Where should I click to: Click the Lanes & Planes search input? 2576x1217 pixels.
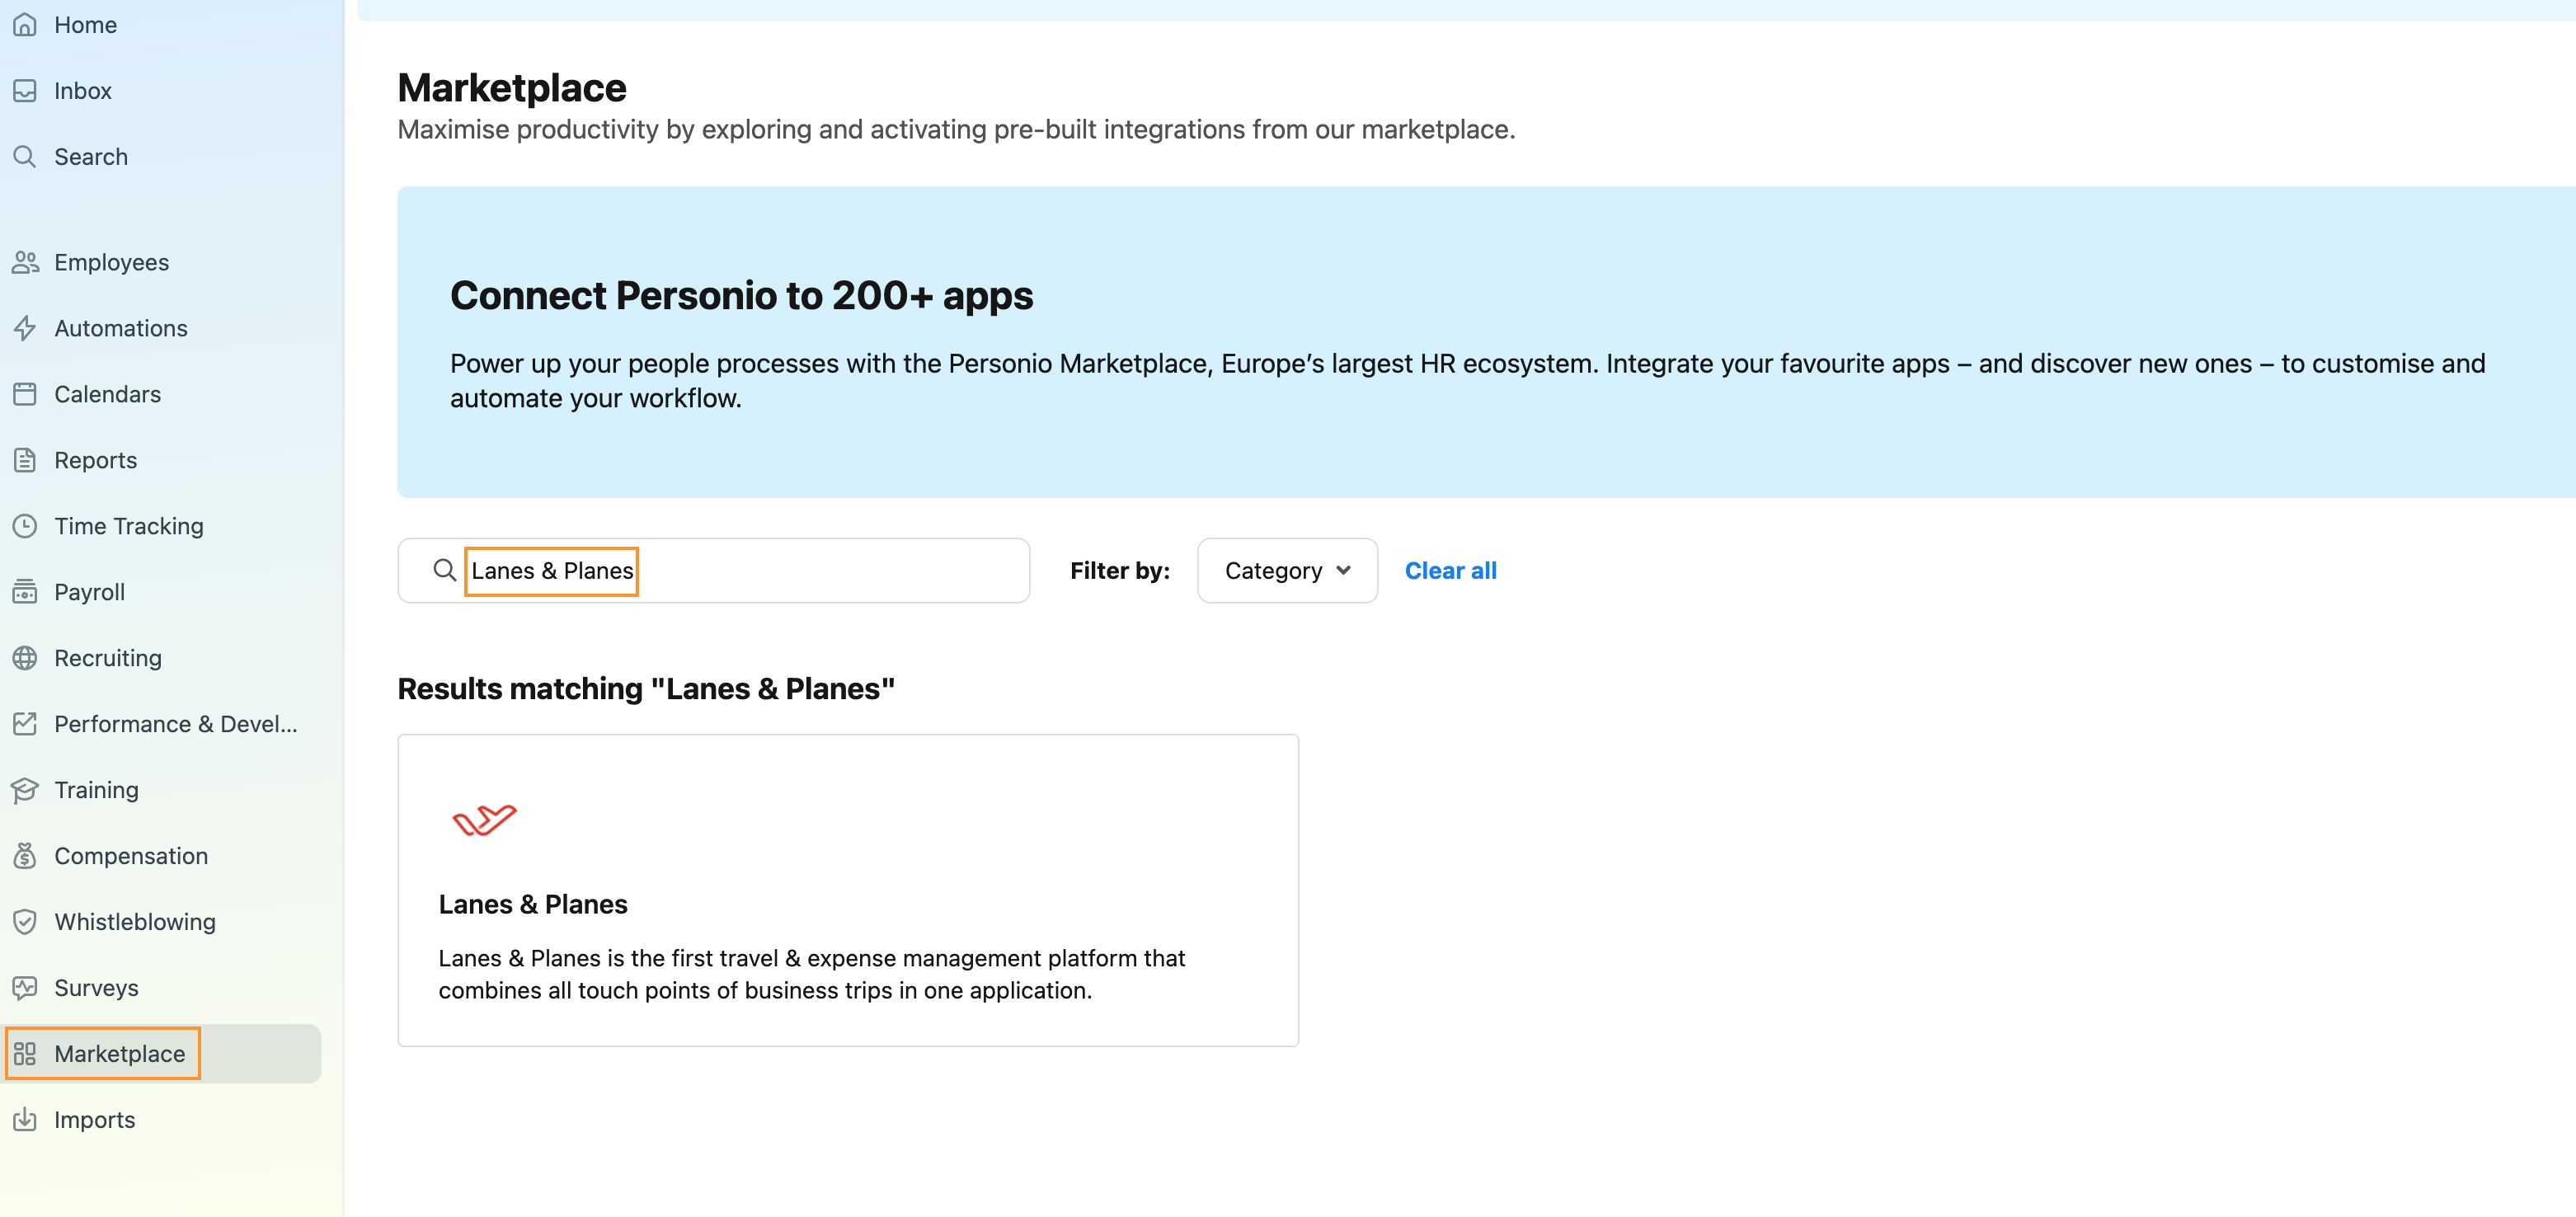[714, 571]
